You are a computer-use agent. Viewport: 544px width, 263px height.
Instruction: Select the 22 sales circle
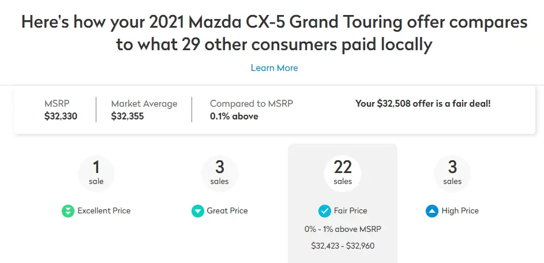click(343, 172)
